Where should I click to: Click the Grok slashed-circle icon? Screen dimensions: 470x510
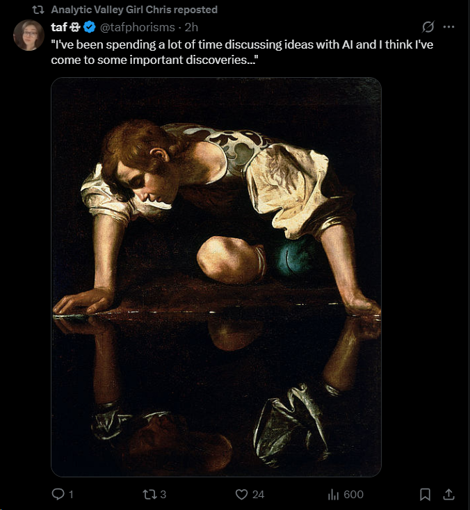coord(428,27)
